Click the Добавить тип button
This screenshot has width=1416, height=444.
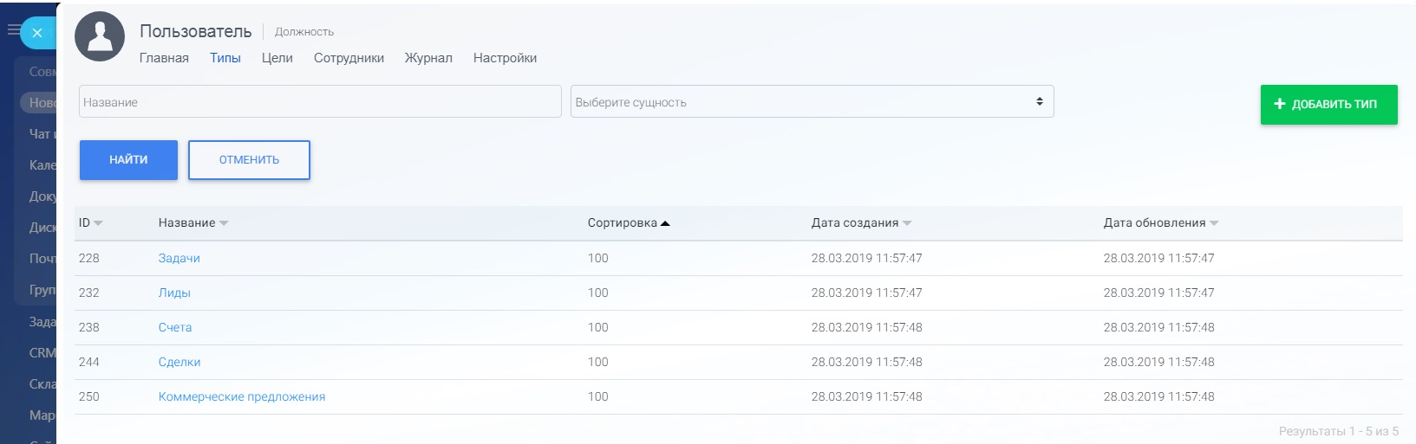pyautogui.click(x=1328, y=105)
